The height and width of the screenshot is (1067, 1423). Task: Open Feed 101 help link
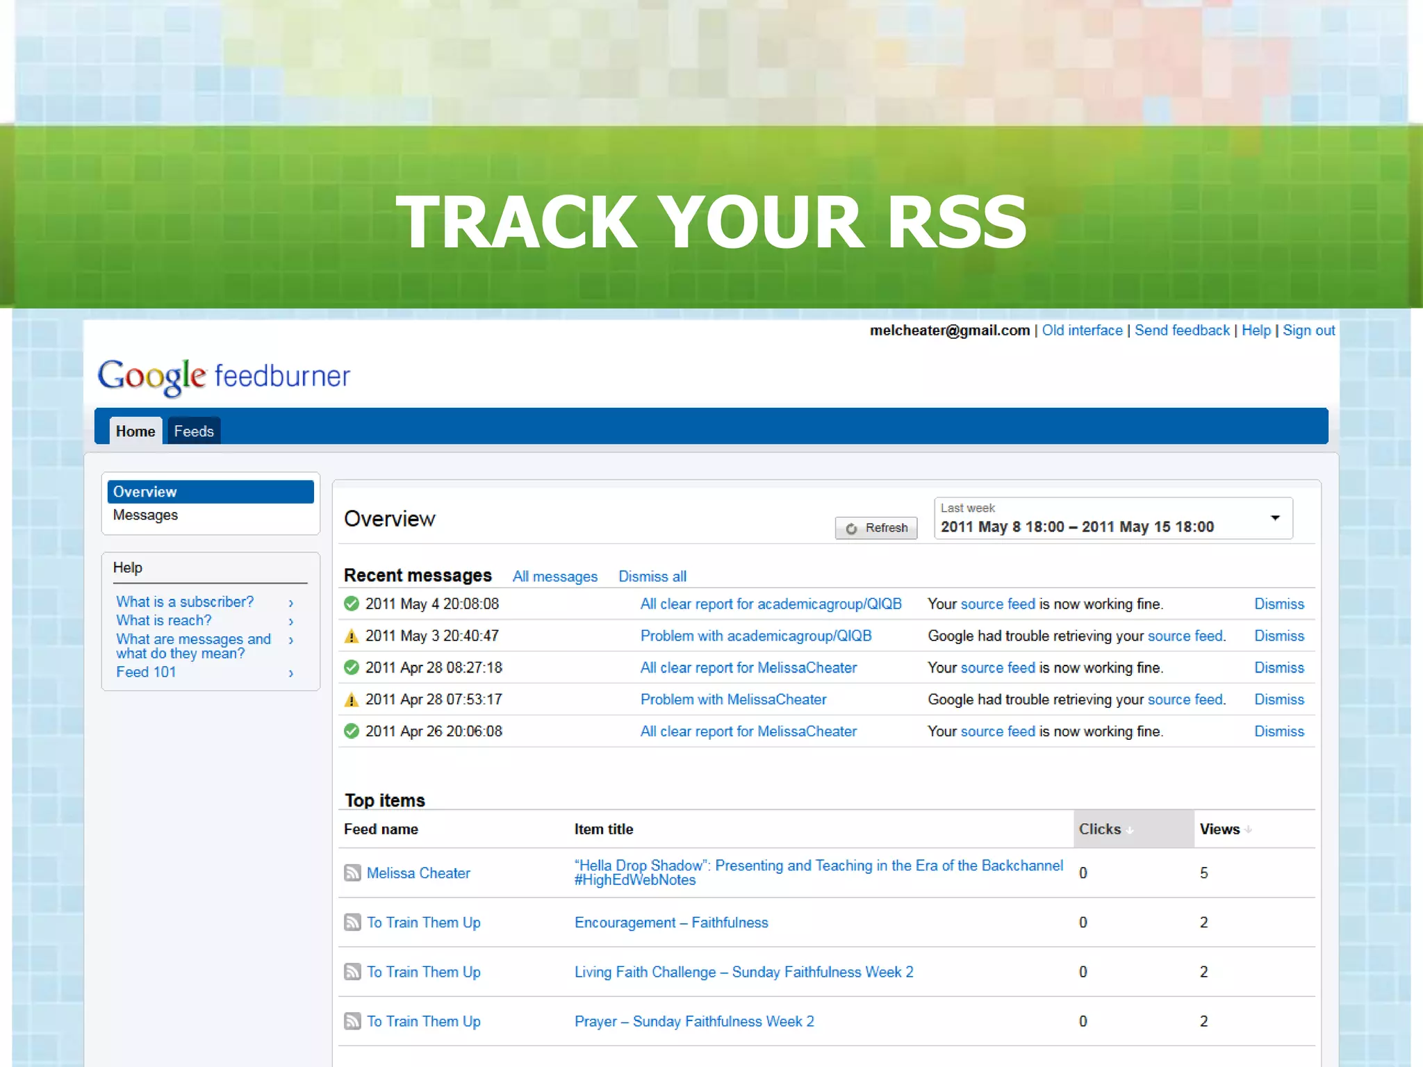click(x=146, y=672)
